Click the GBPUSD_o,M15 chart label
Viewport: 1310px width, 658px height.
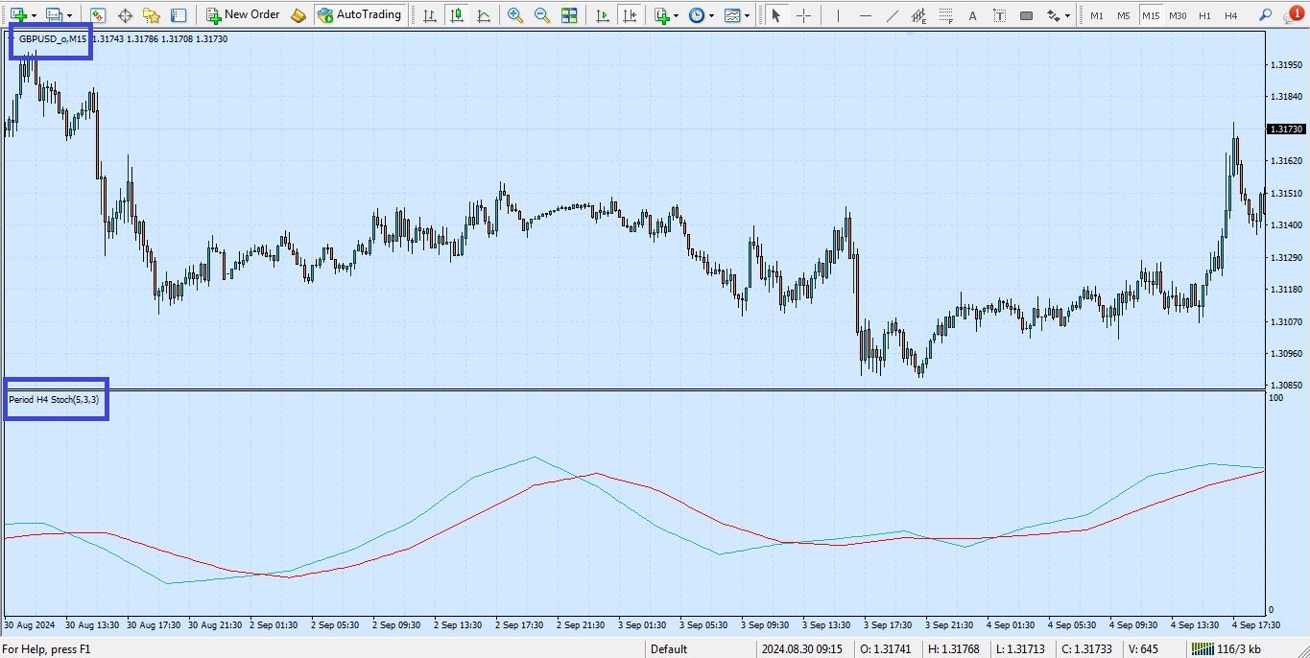click(53, 39)
